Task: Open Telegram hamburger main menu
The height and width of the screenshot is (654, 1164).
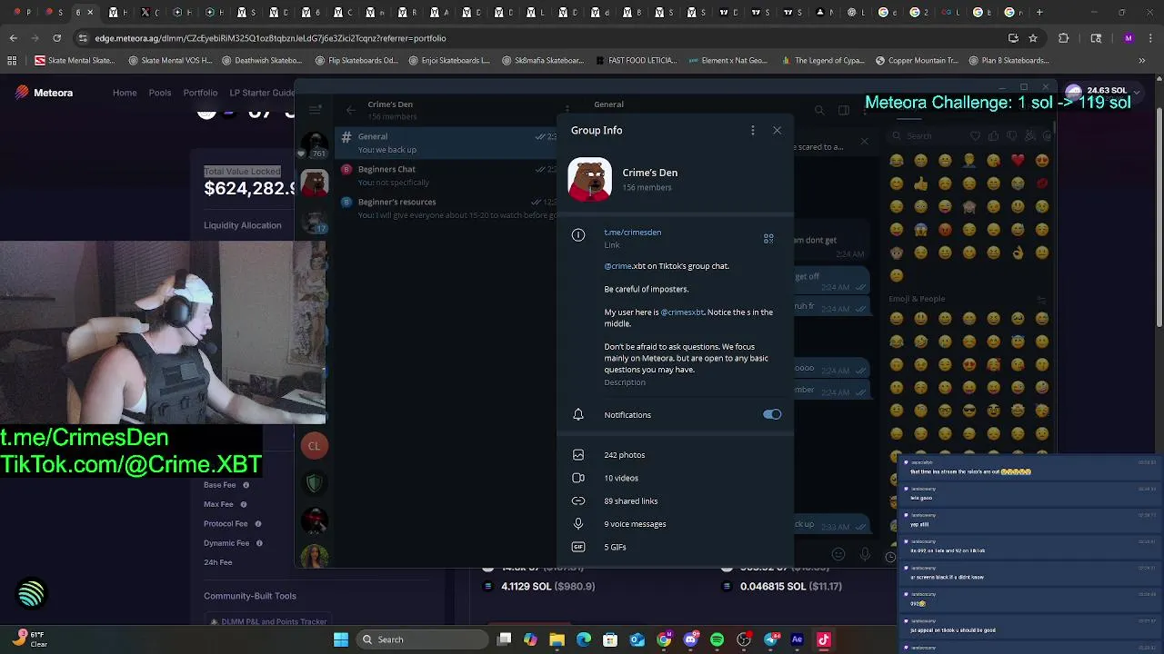Action: (x=315, y=110)
